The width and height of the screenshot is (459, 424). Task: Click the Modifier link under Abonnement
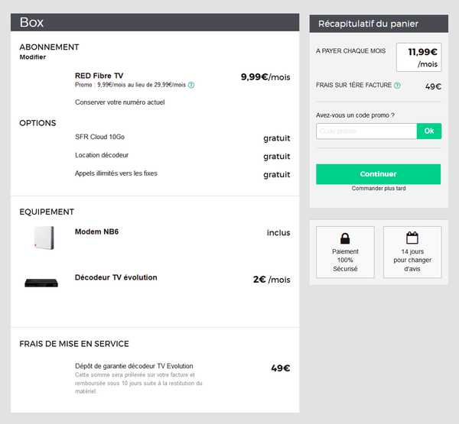[32, 57]
